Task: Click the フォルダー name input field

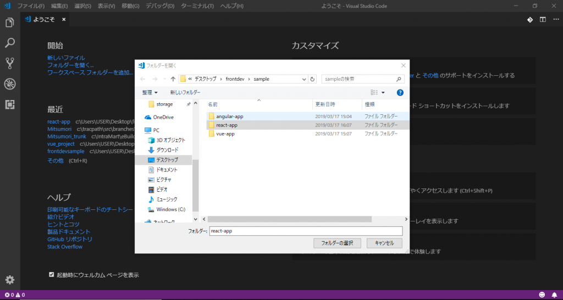Action: 306,231
